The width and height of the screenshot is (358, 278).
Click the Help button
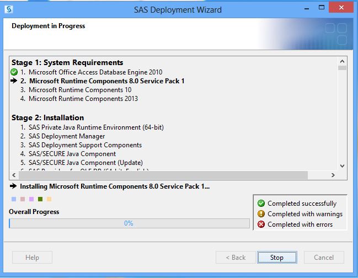(x=32, y=258)
